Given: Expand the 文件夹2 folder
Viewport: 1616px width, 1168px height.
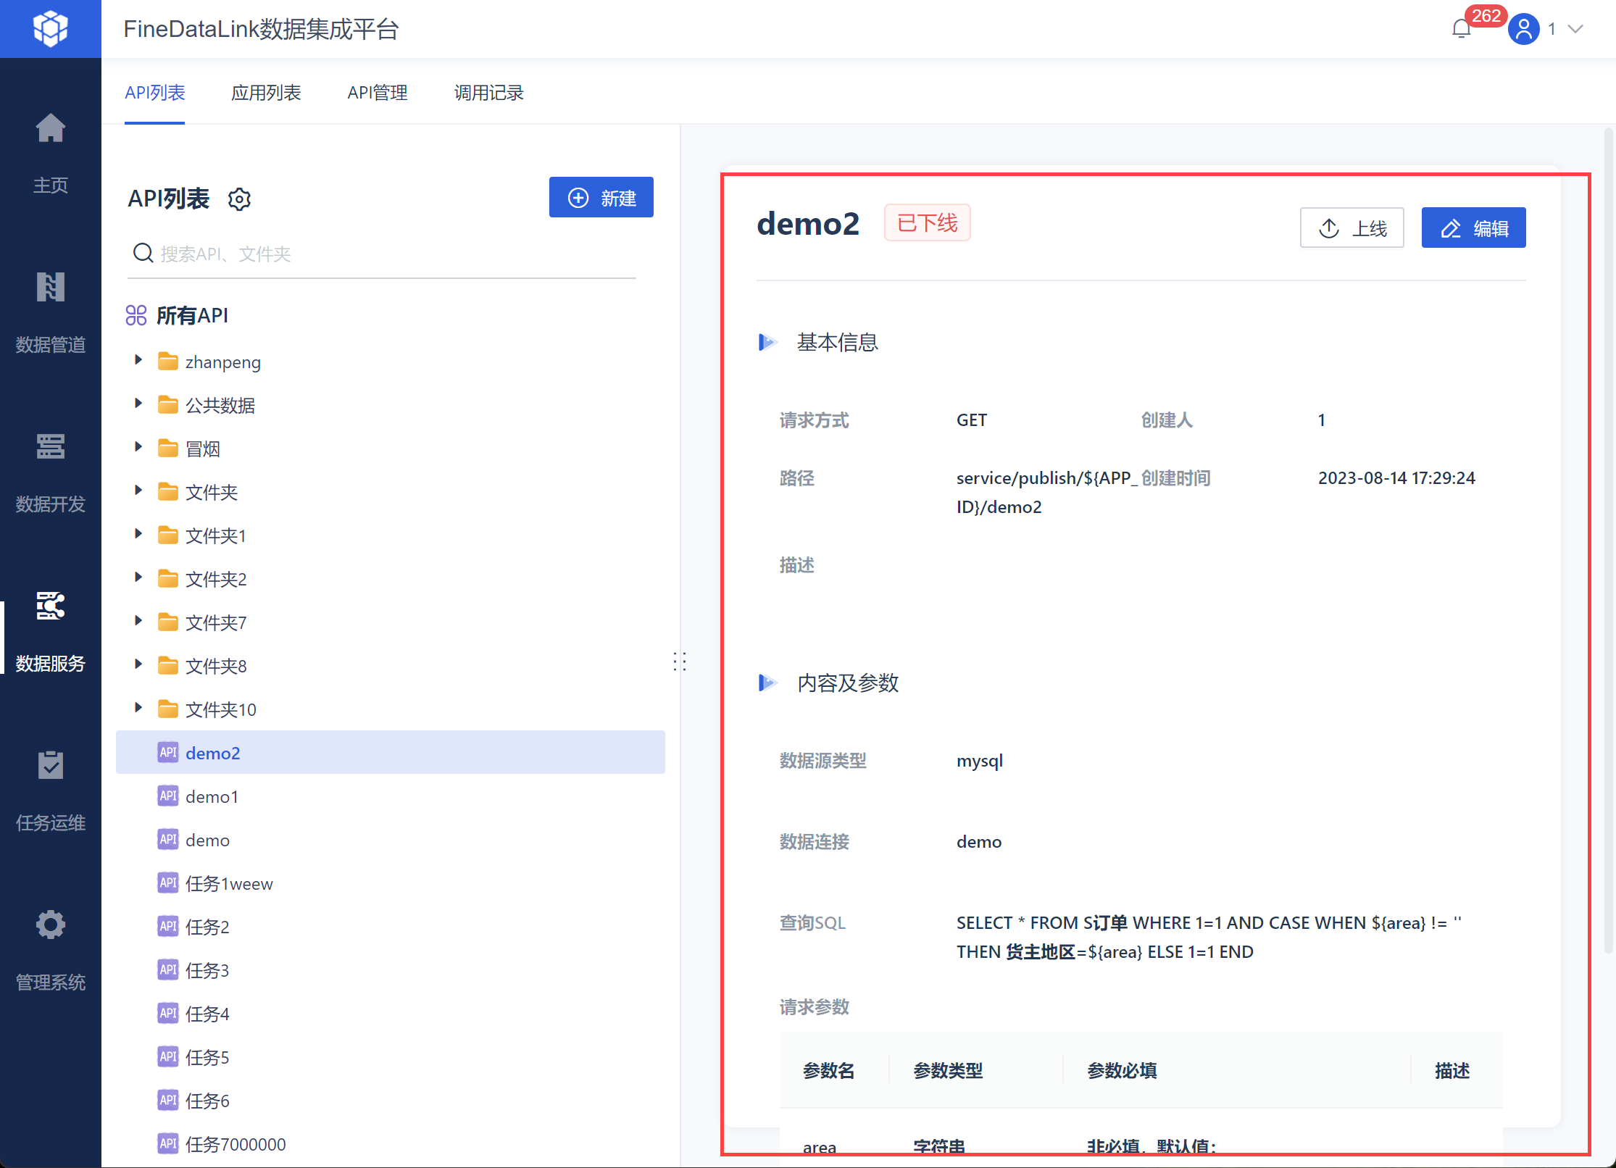Looking at the screenshot, I should (x=138, y=577).
